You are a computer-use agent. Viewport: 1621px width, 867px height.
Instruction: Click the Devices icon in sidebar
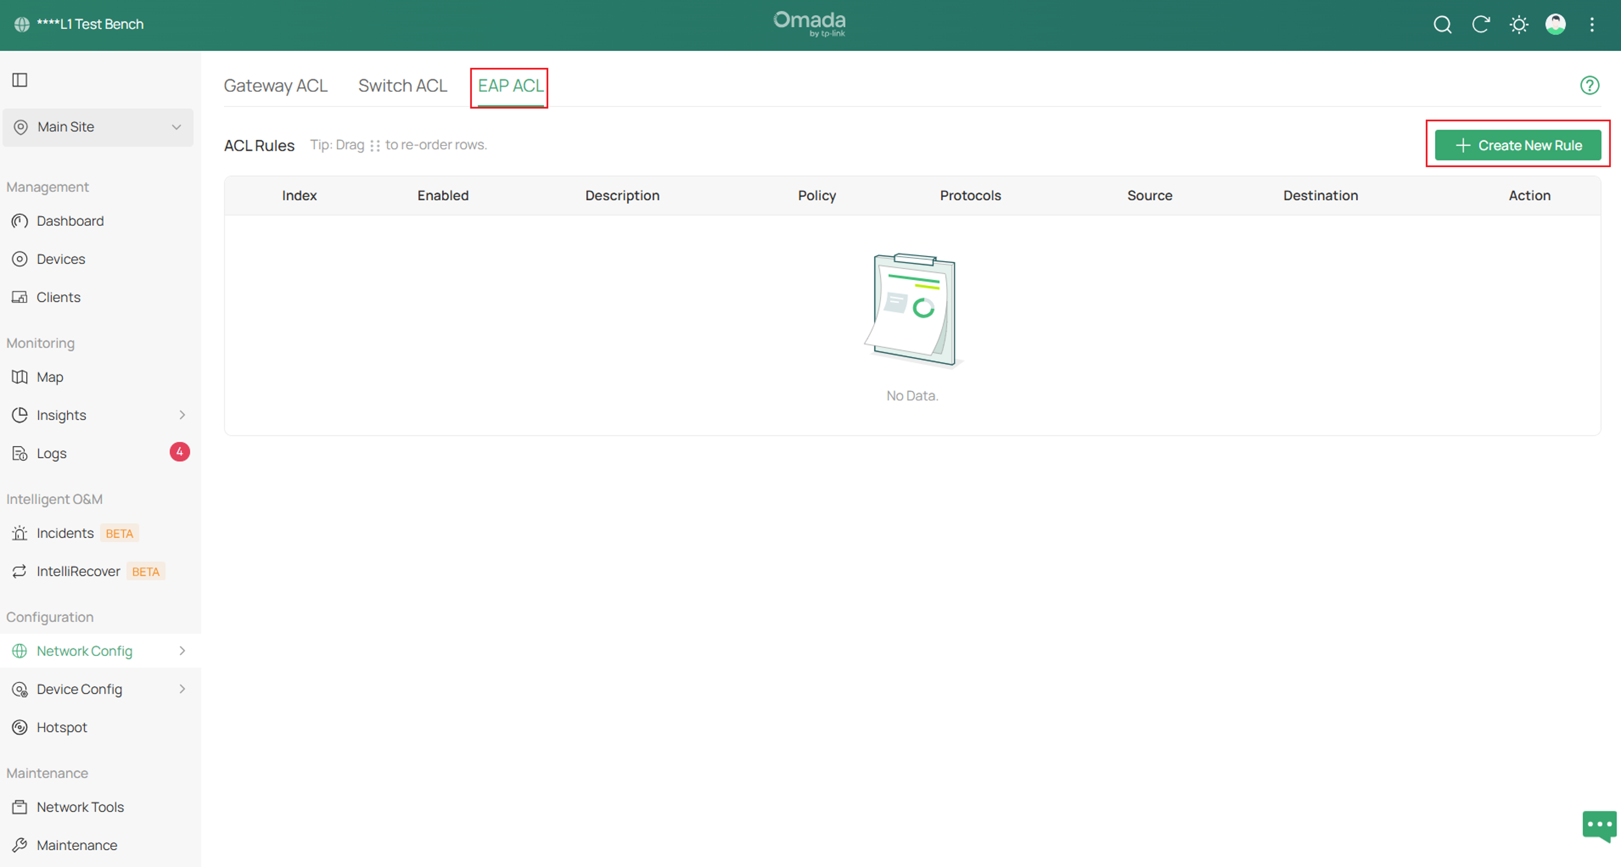20,259
